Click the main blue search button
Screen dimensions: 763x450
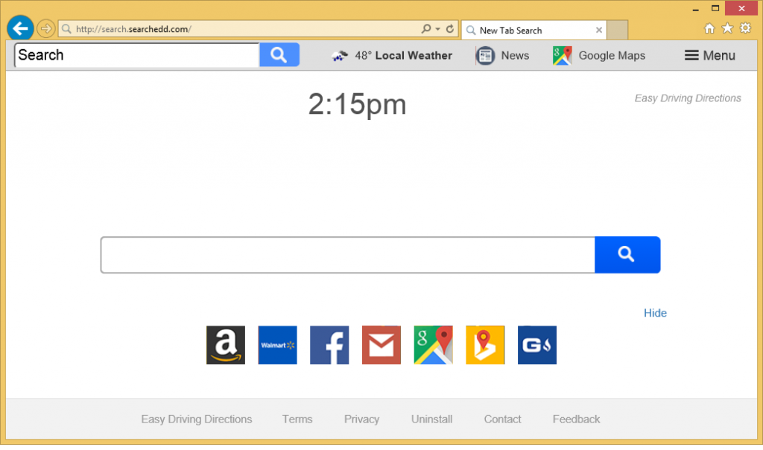pos(627,255)
